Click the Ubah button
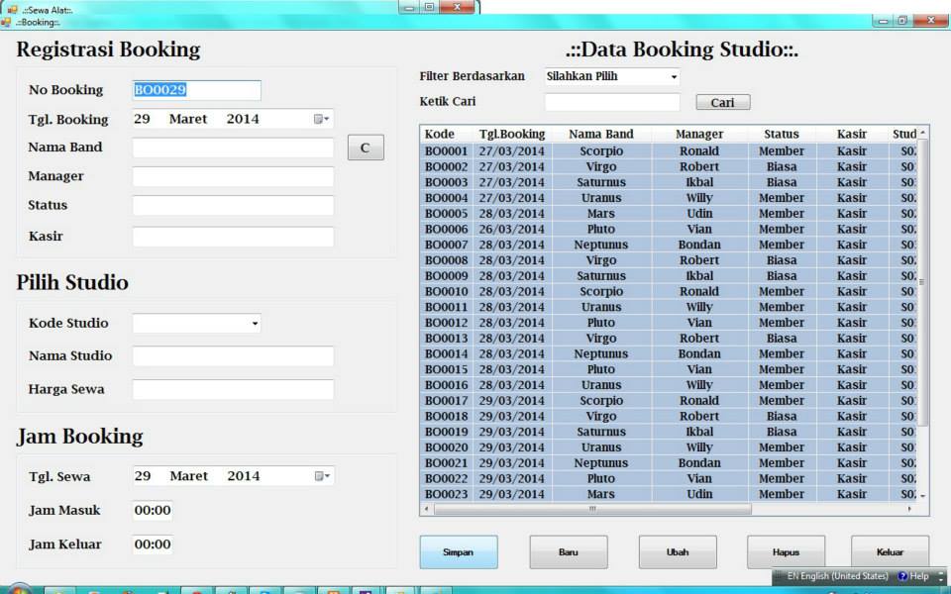 678,551
